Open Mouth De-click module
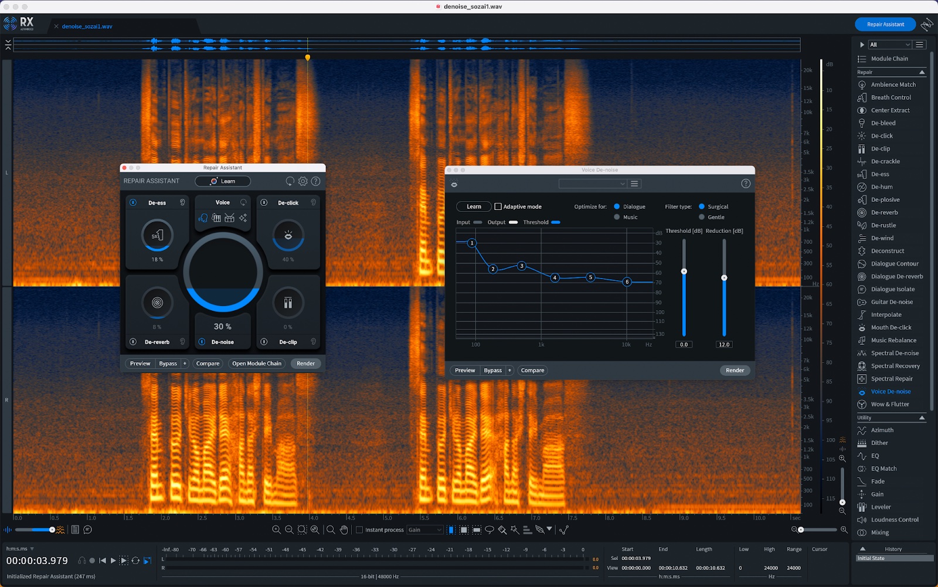The height and width of the screenshot is (587, 938). coord(891,327)
